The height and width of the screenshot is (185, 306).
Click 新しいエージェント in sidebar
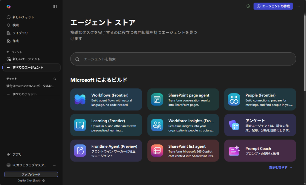click(x=26, y=59)
